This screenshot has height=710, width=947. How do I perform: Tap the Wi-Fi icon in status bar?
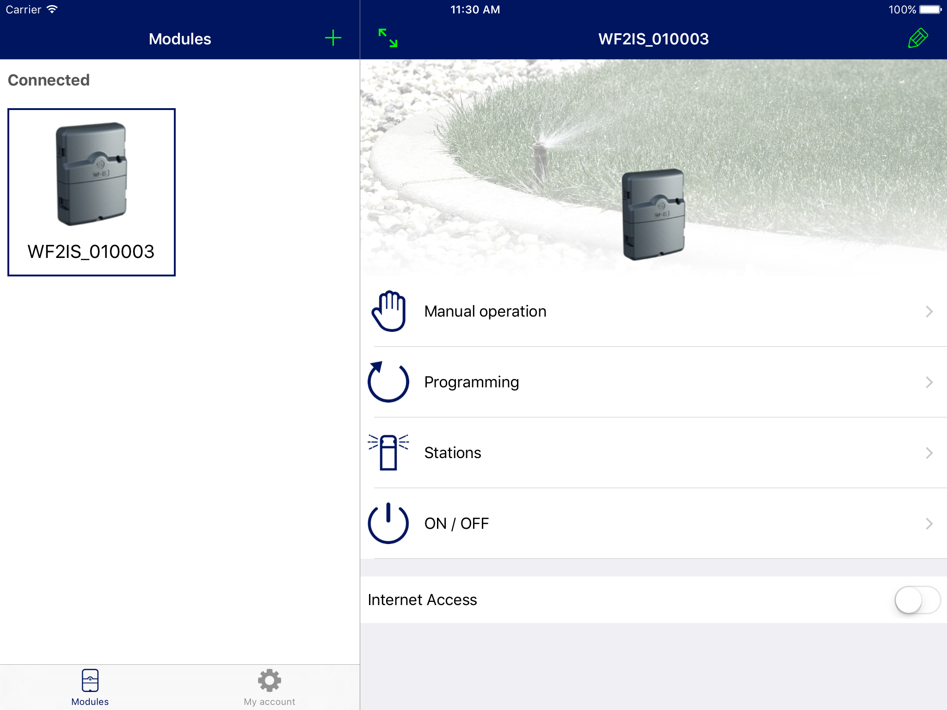click(52, 9)
